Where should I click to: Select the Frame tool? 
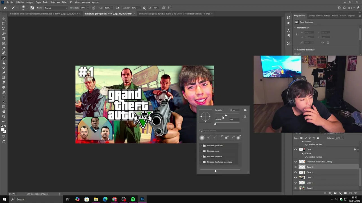[4, 43]
